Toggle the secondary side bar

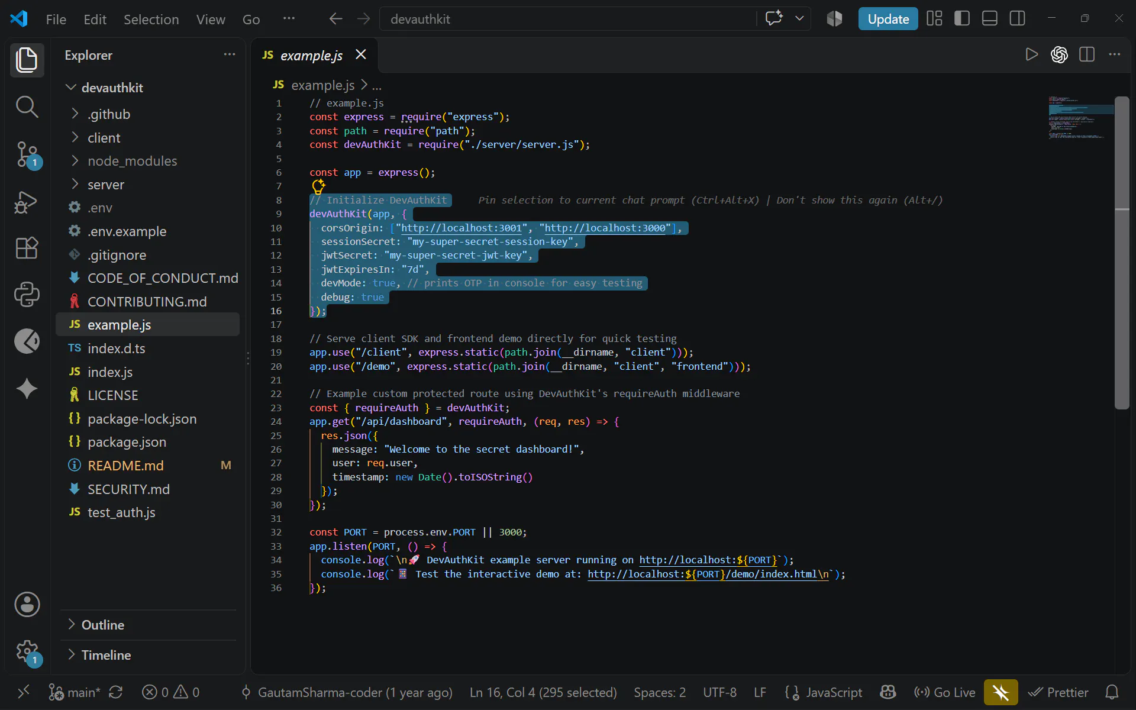(1018, 19)
